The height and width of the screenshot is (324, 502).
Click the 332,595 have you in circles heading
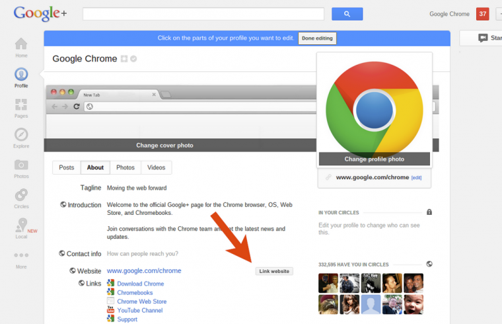click(x=353, y=264)
